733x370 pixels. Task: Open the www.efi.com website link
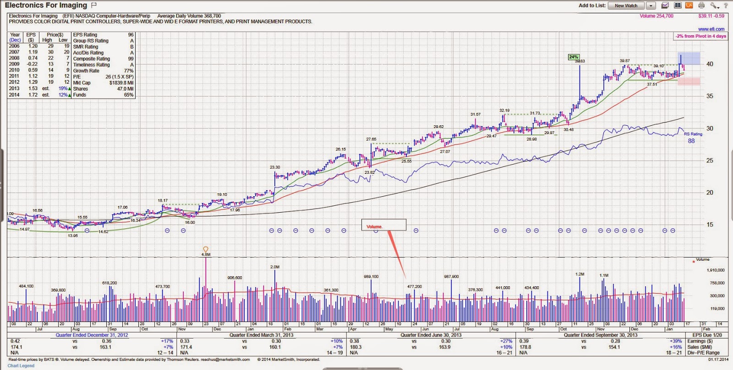711,29
